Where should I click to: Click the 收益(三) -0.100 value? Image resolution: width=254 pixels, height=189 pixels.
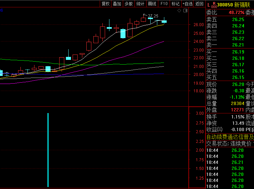point(238,129)
